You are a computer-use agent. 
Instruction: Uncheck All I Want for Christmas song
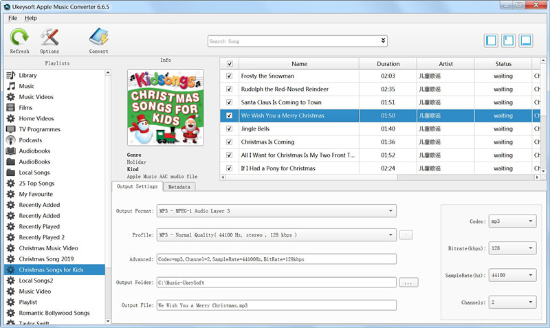pos(230,155)
